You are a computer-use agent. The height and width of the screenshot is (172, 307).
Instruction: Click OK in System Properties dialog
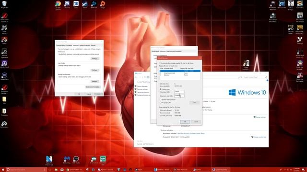point(79,94)
